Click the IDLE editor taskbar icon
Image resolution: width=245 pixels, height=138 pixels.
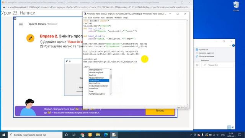pyautogui.click(x=114, y=135)
